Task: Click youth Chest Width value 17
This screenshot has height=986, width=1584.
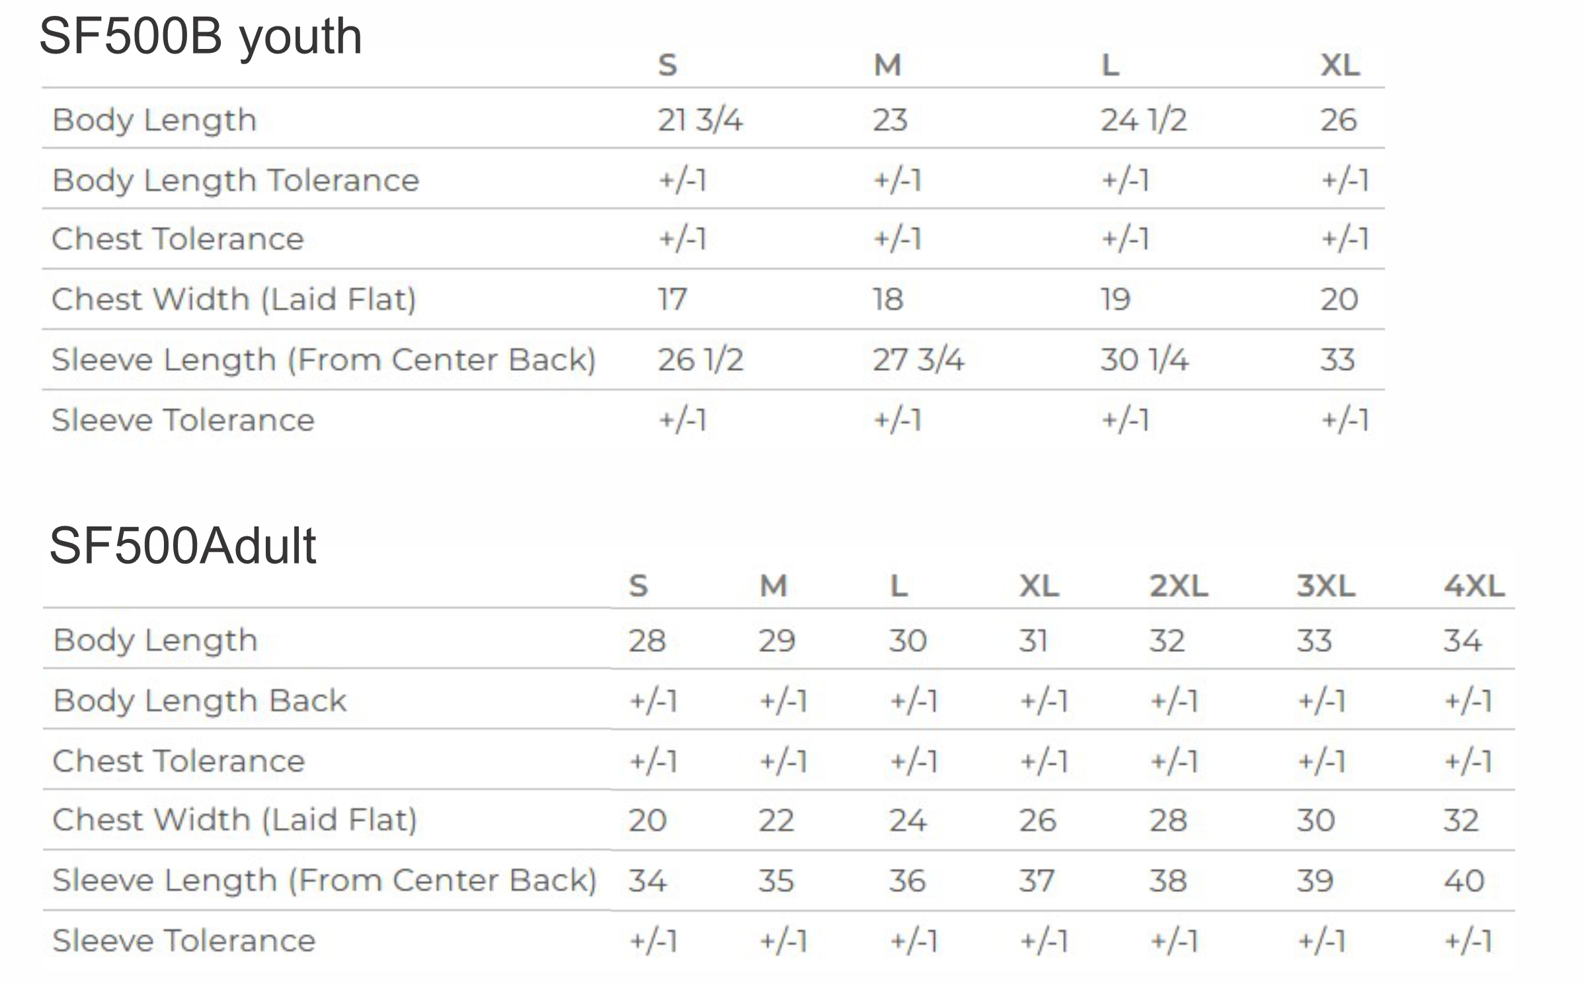Action: click(672, 300)
